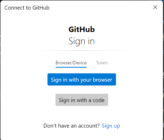Hit the blue sign-in button
Image resolution: width=164 pixels, height=140 pixels.
coord(81,80)
